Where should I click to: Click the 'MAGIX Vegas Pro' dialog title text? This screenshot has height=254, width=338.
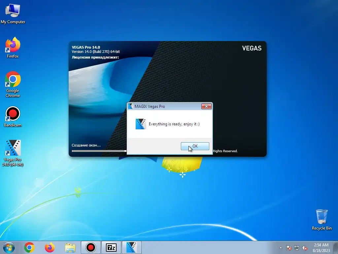coord(150,106)
